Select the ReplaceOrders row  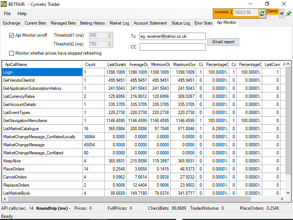pyautogui.click(x=144, y=185)
